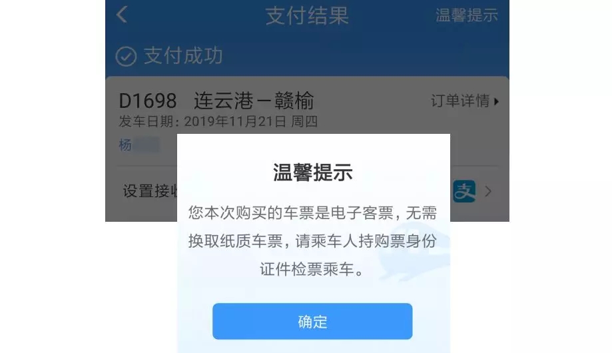Select the D1698 train number
The image size is (612, 353).
148,101
